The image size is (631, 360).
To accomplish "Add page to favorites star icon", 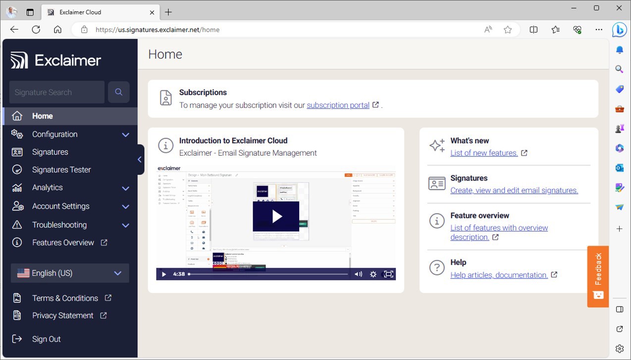I will [x=508, y=30].
